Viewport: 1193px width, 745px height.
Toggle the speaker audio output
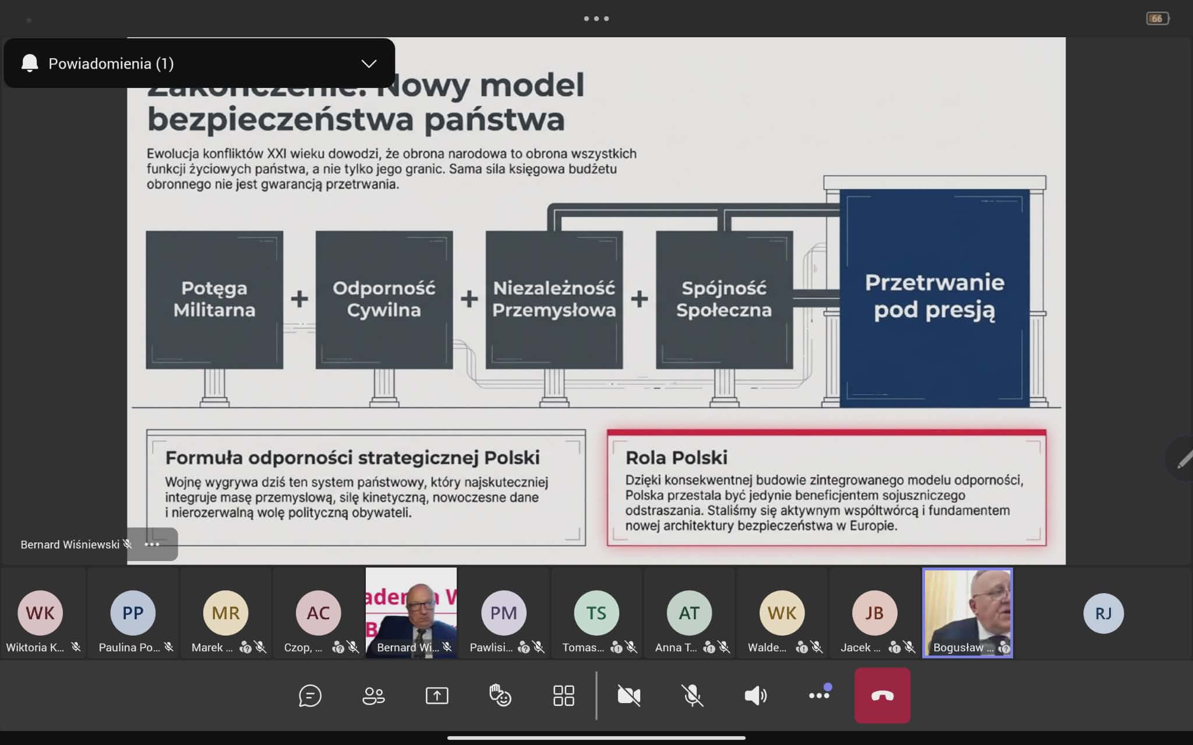pos(756,696)
